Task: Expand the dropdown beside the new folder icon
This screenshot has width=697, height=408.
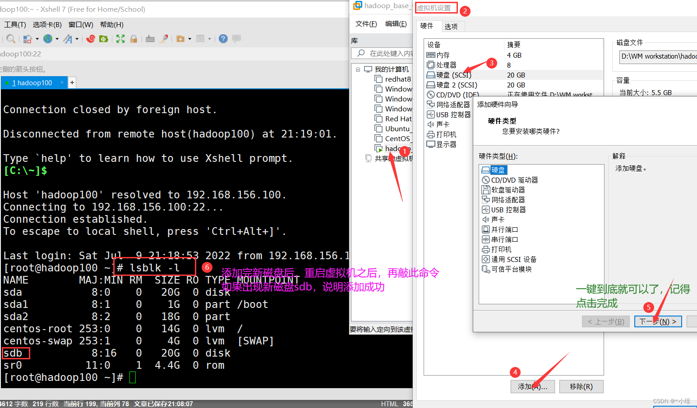Action: pyautogui.click(x=190, y=39)
